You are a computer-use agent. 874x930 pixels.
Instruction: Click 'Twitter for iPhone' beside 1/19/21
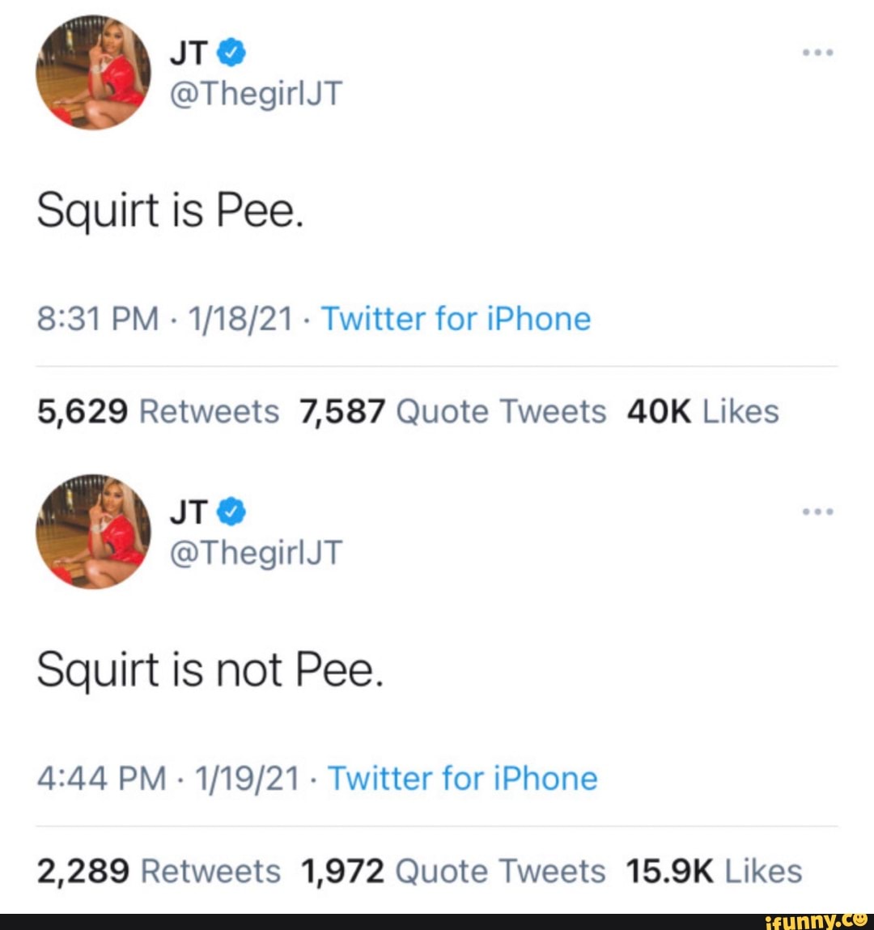(463, 779)
